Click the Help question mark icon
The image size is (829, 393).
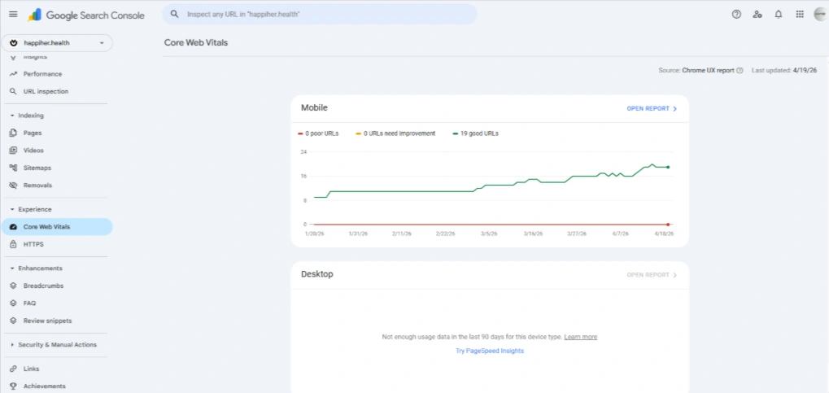pos(736,15)
